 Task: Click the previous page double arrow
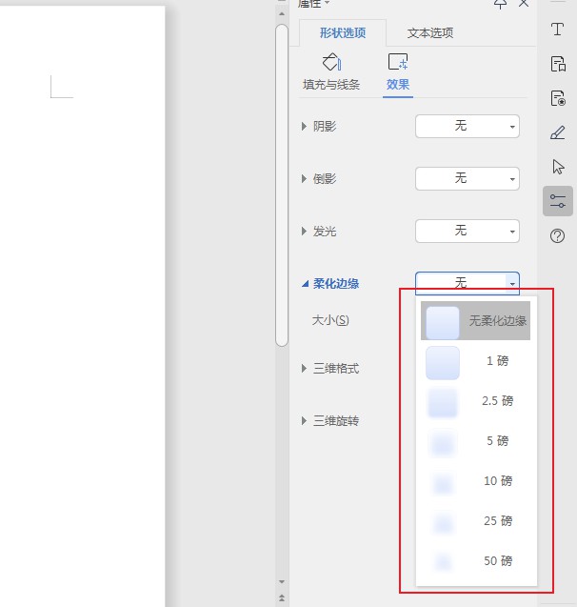(282, 598)
